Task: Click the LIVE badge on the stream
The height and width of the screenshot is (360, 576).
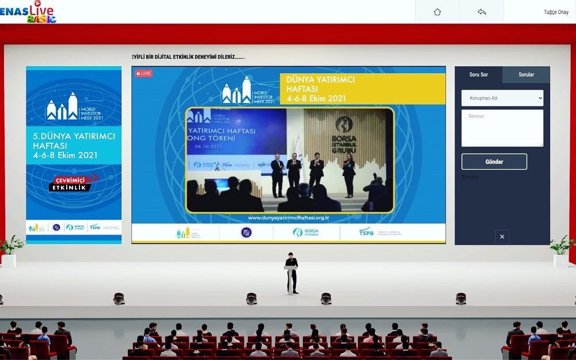Action: click(x=144, y=74)
